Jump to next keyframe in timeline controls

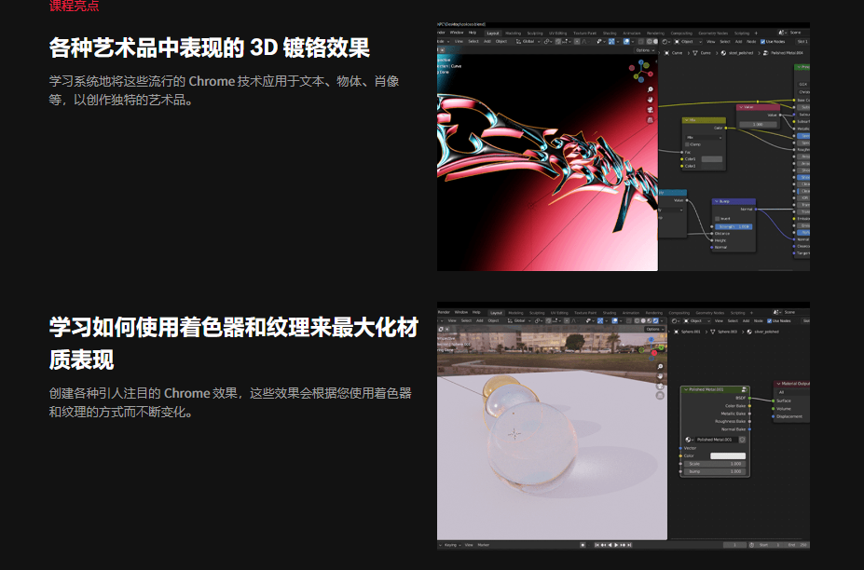[x=623, y=545]
